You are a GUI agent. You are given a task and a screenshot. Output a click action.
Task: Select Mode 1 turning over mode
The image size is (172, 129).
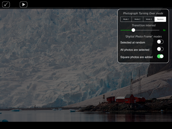coord(126,19)
